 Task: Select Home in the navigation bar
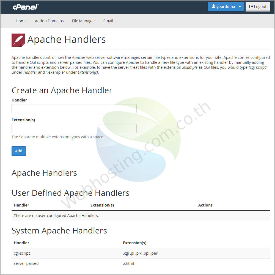[x=21, y=21]
